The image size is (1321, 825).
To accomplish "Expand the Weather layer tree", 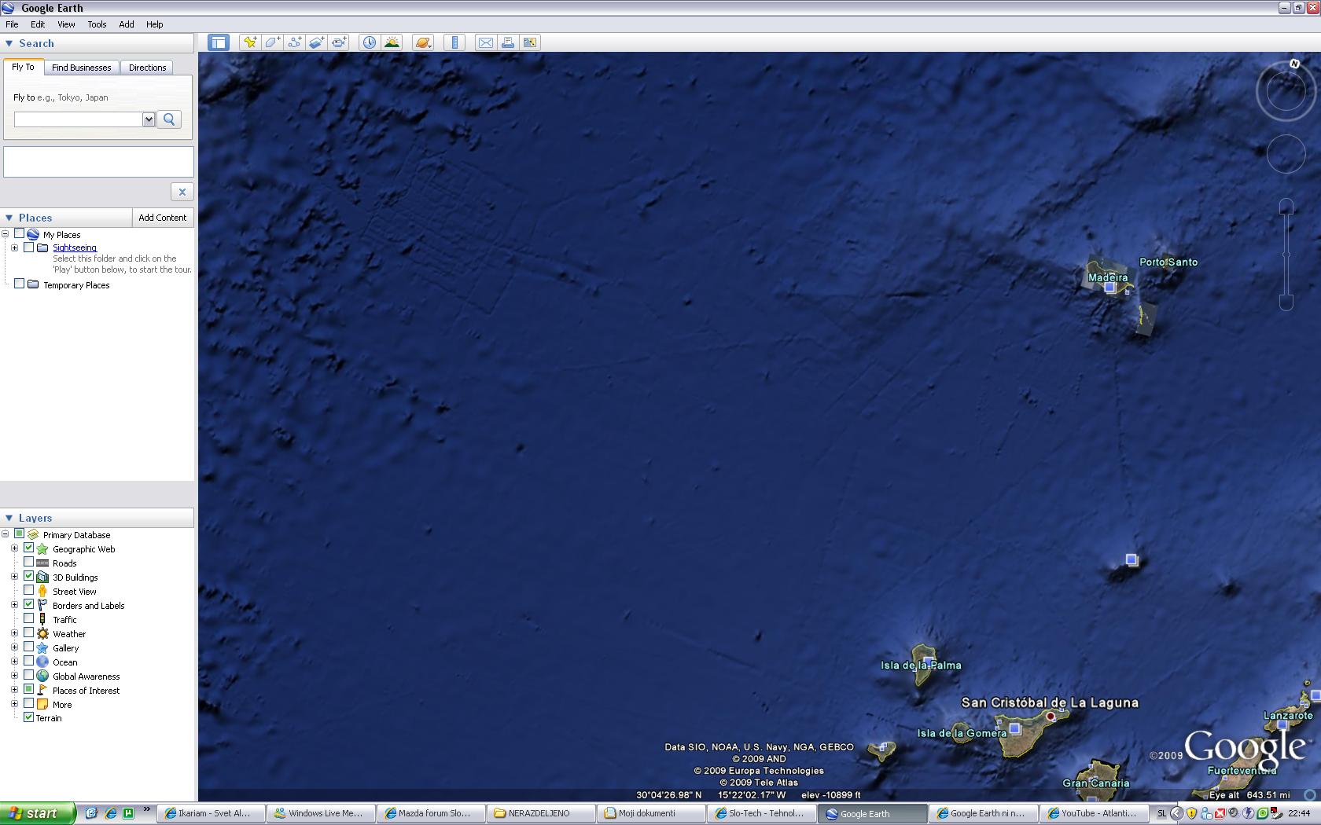I will pyautogui.click(x=14, y=633).
